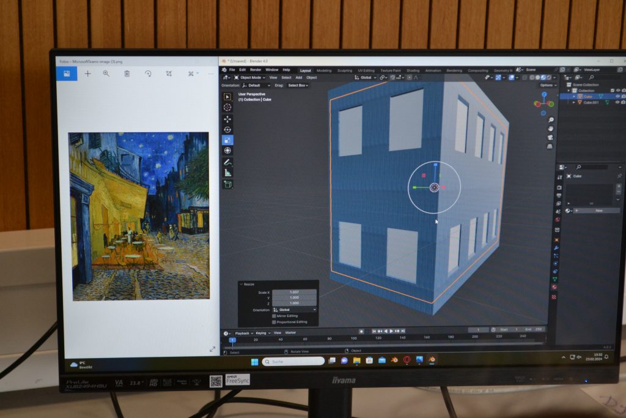Switch to the Modeling workspace tab

pyautogui.click(x=324, y=71)
